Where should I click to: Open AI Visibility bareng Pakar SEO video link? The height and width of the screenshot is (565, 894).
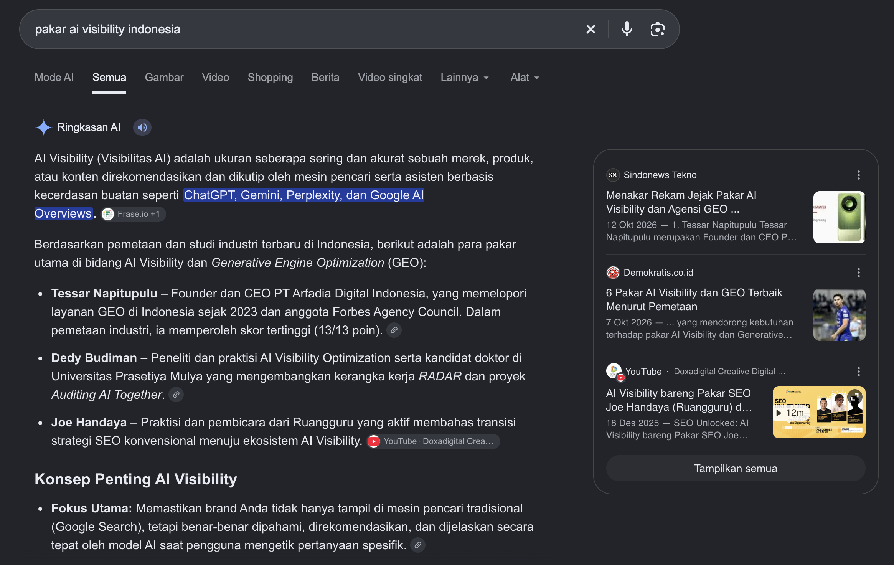[x=679, y=400]
